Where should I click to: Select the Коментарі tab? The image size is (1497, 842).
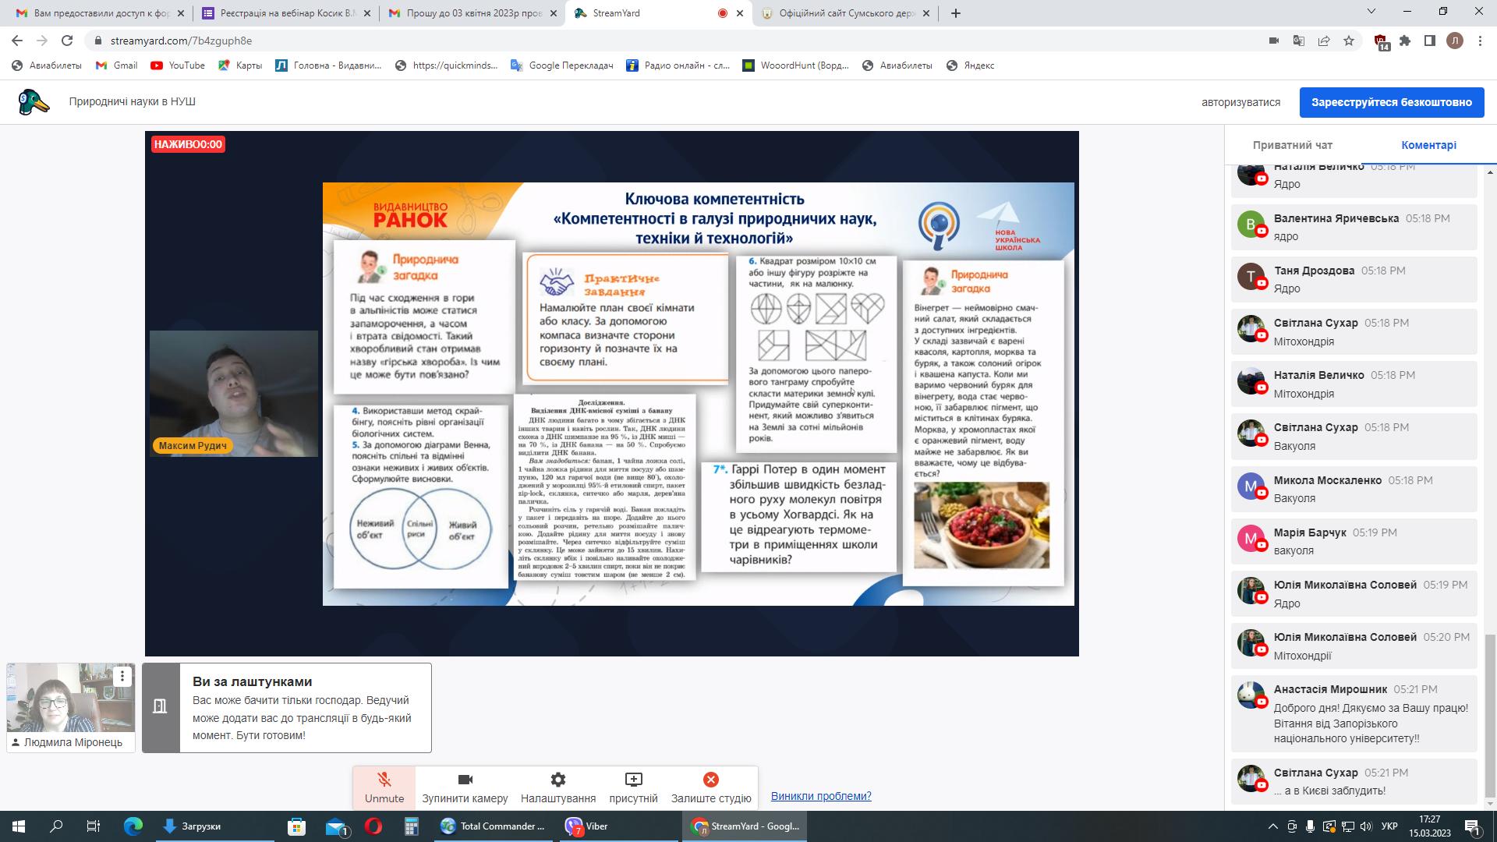click(x=1428, y=145)
